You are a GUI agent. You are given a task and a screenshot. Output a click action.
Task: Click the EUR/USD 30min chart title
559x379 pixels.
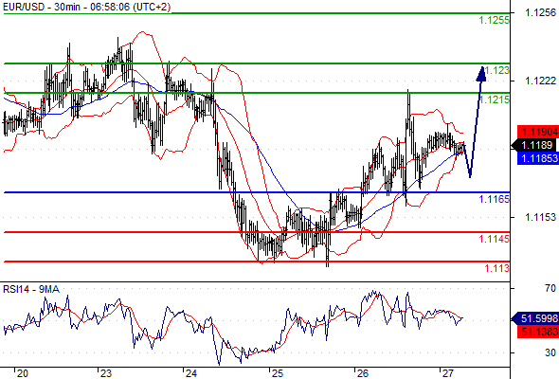[x=87, y=7]
